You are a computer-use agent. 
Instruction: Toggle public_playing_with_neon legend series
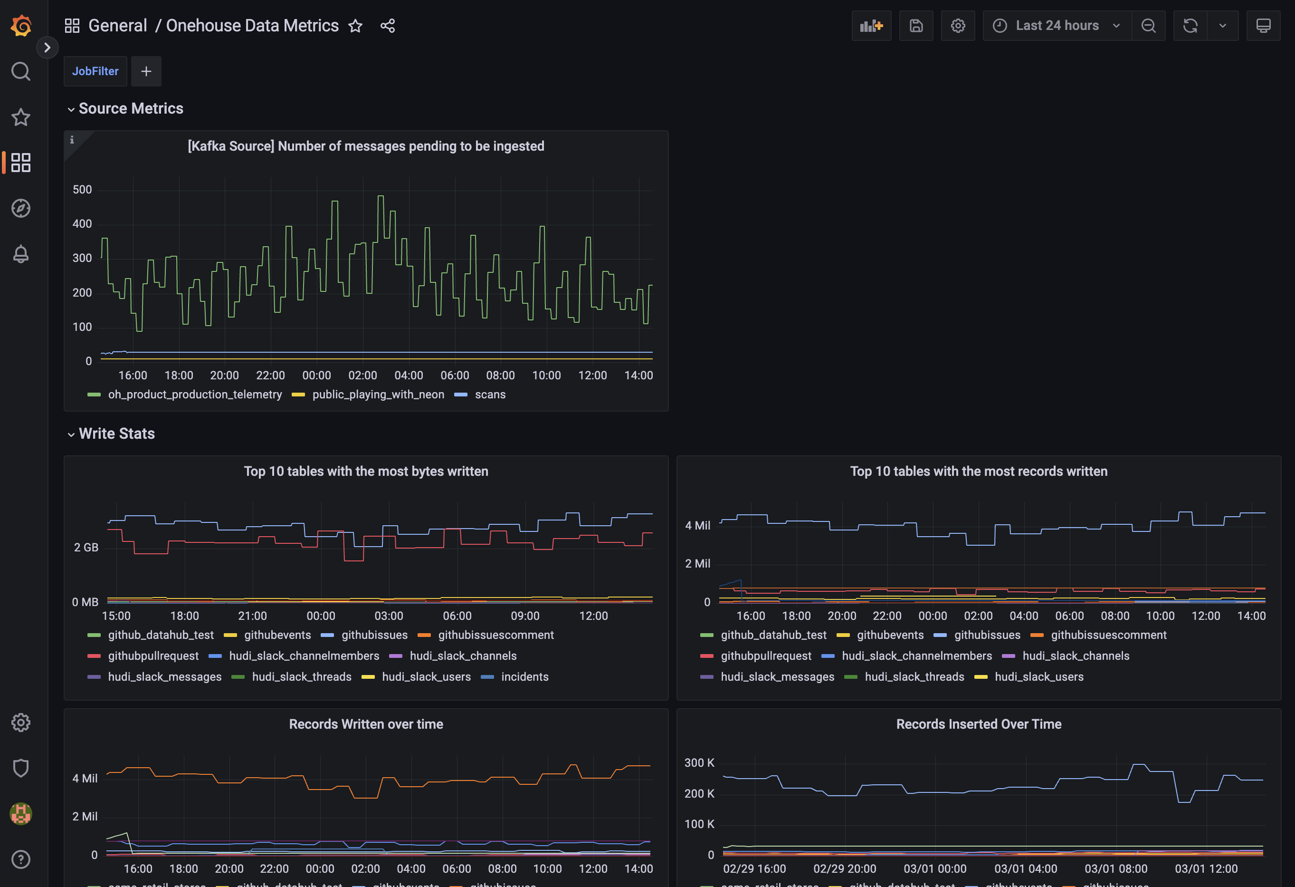[x=378, y=395]
